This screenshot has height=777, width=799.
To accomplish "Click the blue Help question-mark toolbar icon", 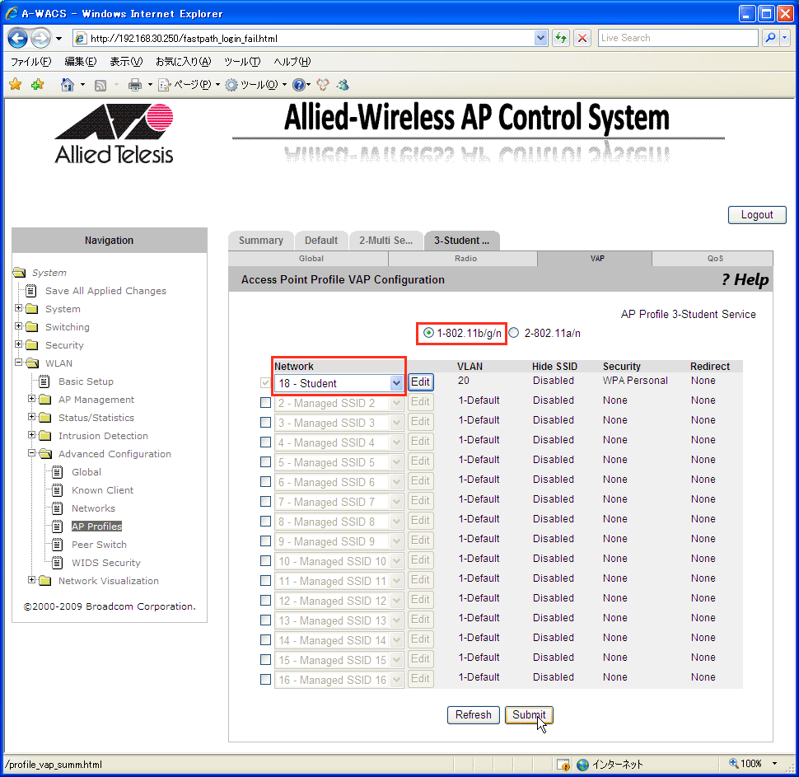I will coord(299,85).
